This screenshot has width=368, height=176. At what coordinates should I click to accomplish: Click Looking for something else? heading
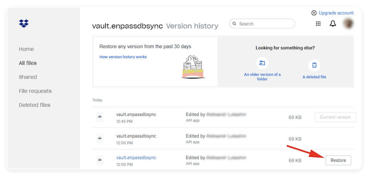(285, 48)
